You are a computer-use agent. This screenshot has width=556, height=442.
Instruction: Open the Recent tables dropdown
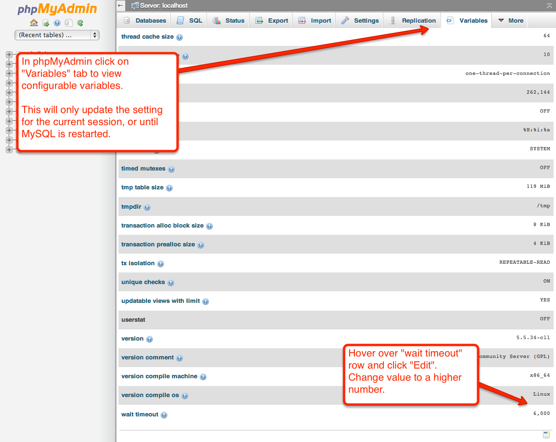[x=57, y=35]
